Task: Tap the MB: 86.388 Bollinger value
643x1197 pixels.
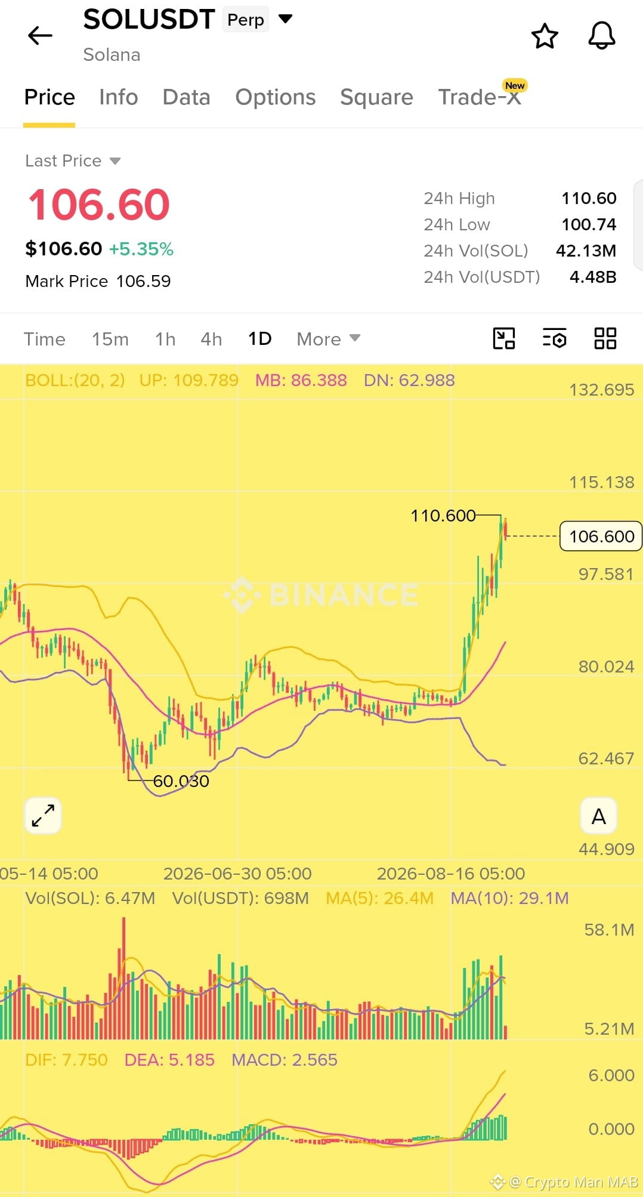Action: (x=301, y=380)
